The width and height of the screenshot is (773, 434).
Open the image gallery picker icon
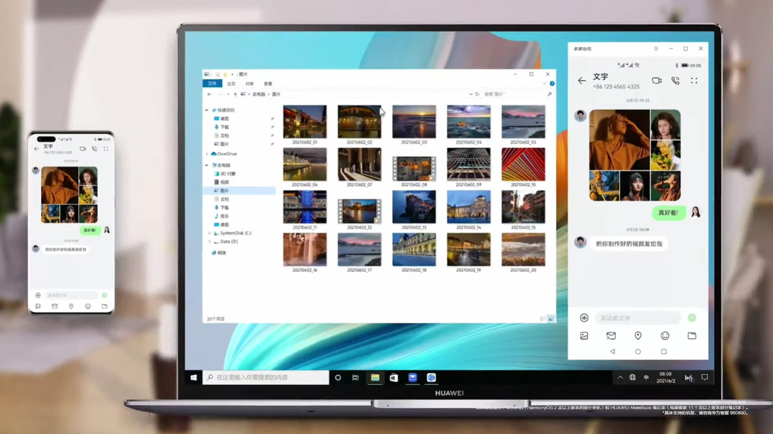(584, 336)
